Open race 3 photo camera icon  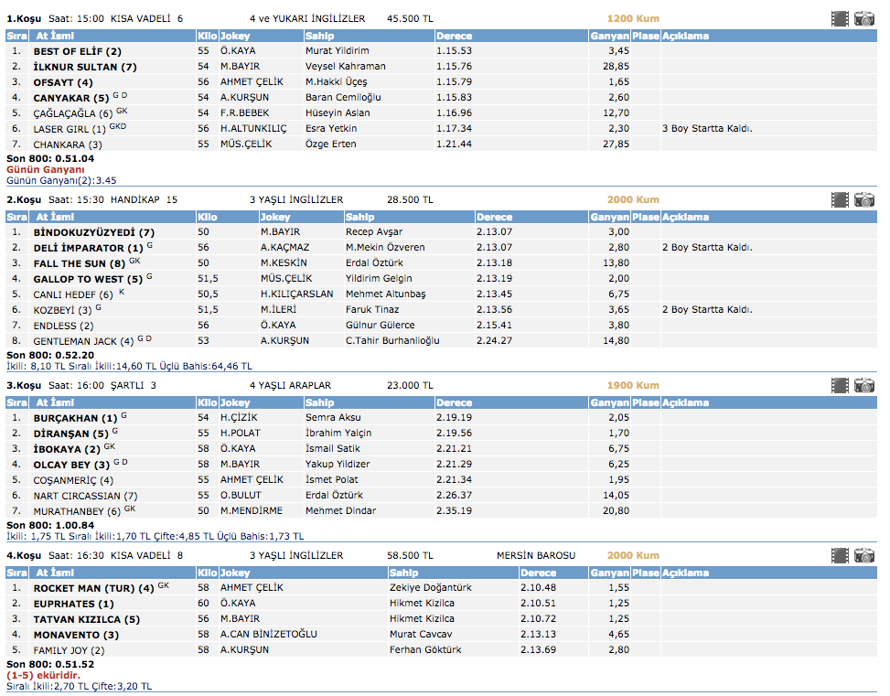[x=864, y=385]
